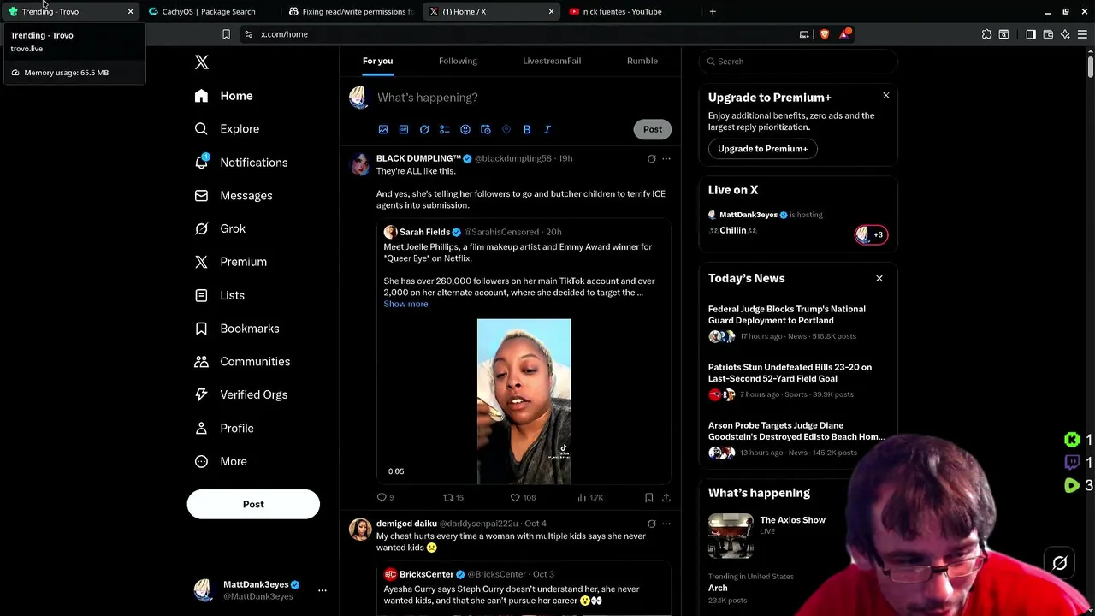Click the Profile person icon
This screenshot has height=616, width=1095.
(x=201, y=428)
